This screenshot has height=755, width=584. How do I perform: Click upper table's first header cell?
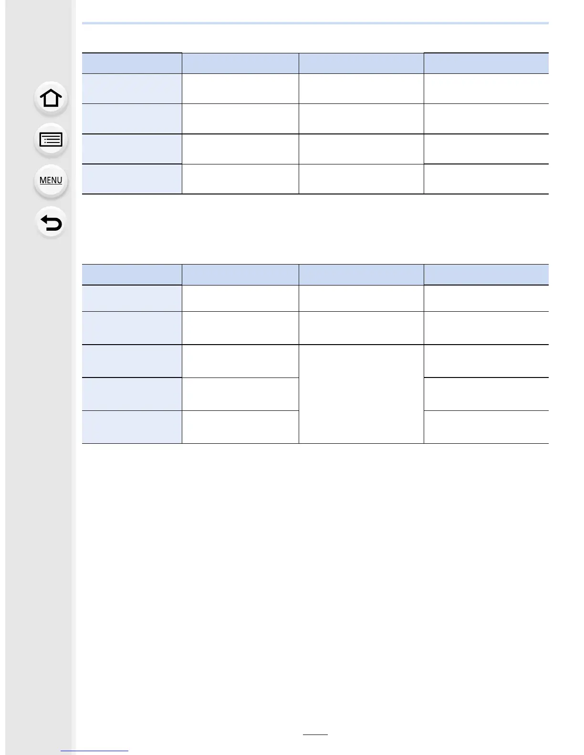(x=132, y=63)
